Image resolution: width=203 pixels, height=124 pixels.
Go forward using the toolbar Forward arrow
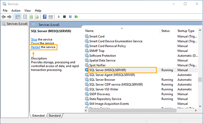9,17
